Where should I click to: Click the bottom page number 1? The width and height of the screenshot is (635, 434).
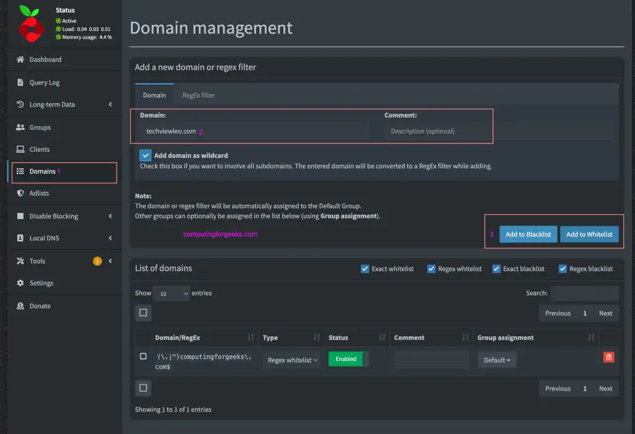(584, 388)
